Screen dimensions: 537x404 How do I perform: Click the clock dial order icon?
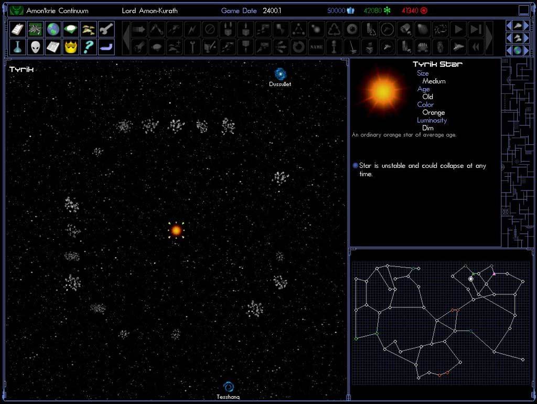click(x=388, y=29)
